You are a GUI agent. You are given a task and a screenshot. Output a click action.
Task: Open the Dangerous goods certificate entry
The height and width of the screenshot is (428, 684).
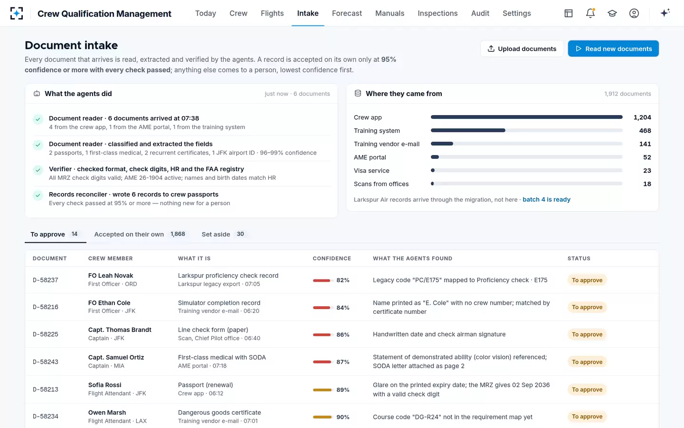tap(219, 413)
